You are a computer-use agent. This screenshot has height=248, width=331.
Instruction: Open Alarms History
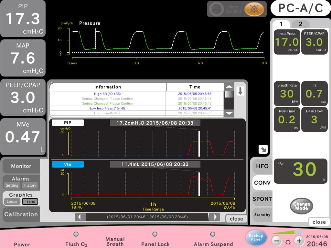point(30,185)
